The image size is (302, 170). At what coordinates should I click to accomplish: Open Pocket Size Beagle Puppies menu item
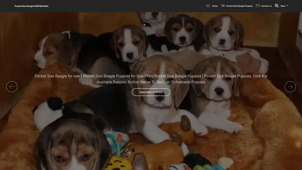point(239,6)
